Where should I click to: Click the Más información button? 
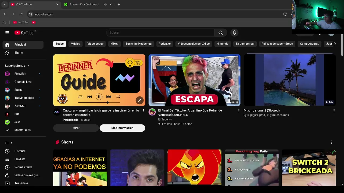122,128
